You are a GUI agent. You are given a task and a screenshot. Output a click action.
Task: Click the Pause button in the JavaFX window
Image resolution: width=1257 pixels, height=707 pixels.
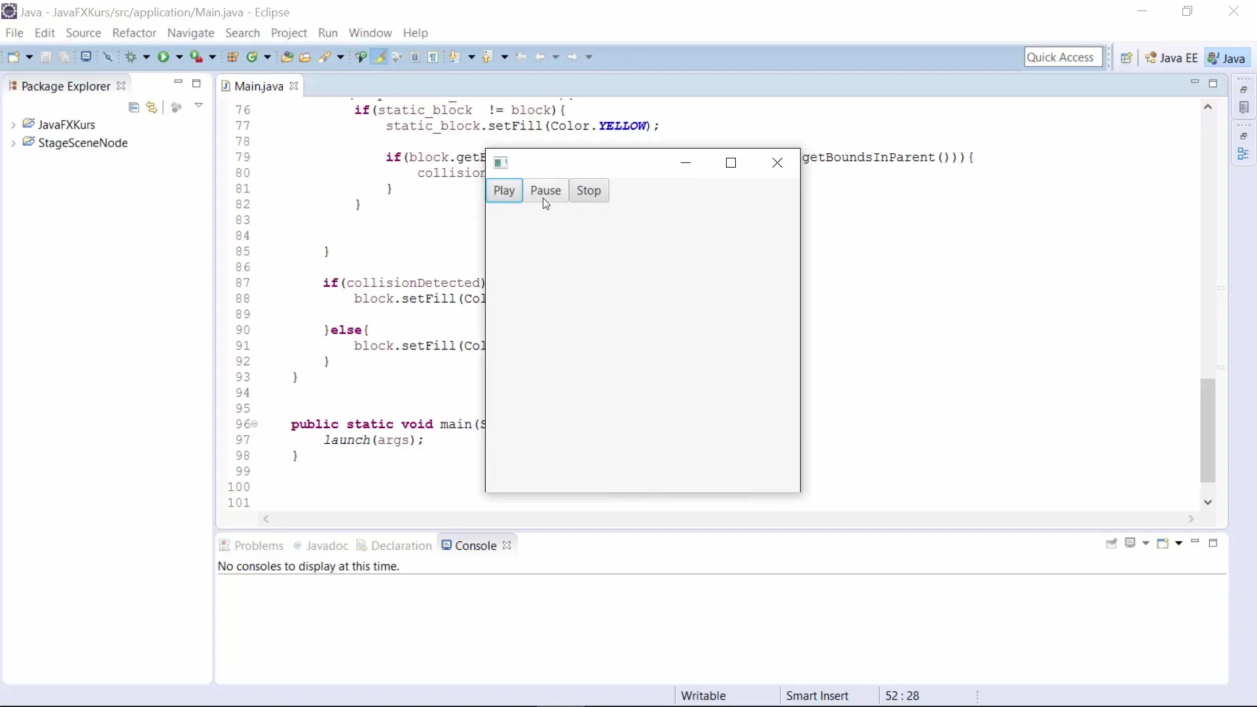click(545, 190)
